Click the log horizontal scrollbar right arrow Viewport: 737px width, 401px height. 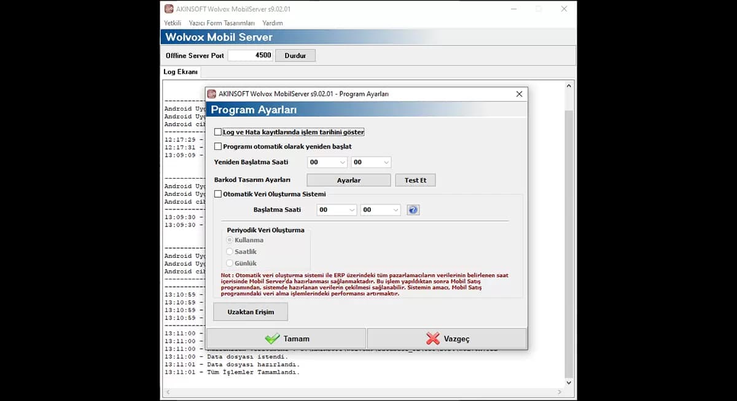click(x=559, y=392)
